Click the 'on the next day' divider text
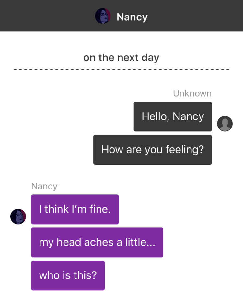This screenshot has width=243, height=305. (121, 58)
